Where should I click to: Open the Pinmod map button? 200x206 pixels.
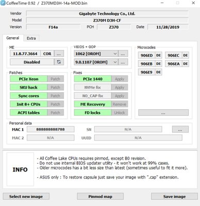coord(100,196)
